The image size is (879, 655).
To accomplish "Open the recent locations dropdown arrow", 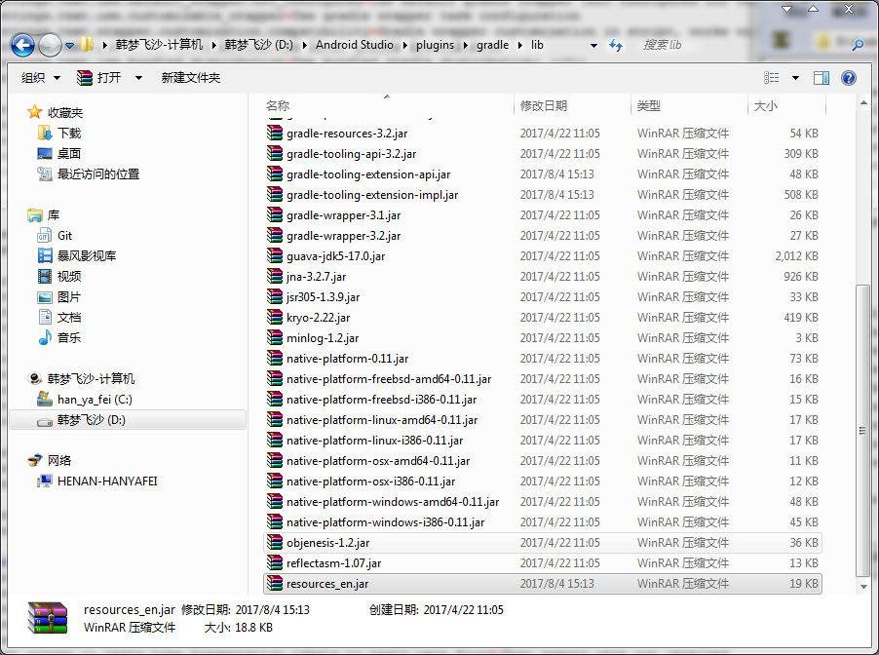I will [x=69, y=46].
